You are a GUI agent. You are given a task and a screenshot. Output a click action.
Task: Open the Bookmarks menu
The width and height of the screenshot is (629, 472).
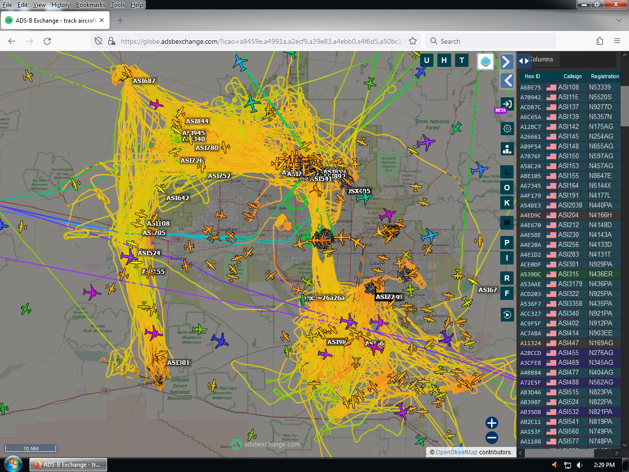tap(90, 5)
